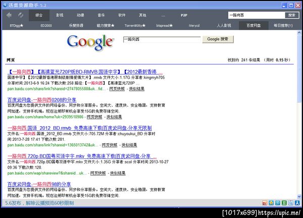Image resolution: width=303 pixels, height=218 pixels.
Task: Open the 每日推荐(!!) tab
Action: pyautogui.click(x=283, y=26)
